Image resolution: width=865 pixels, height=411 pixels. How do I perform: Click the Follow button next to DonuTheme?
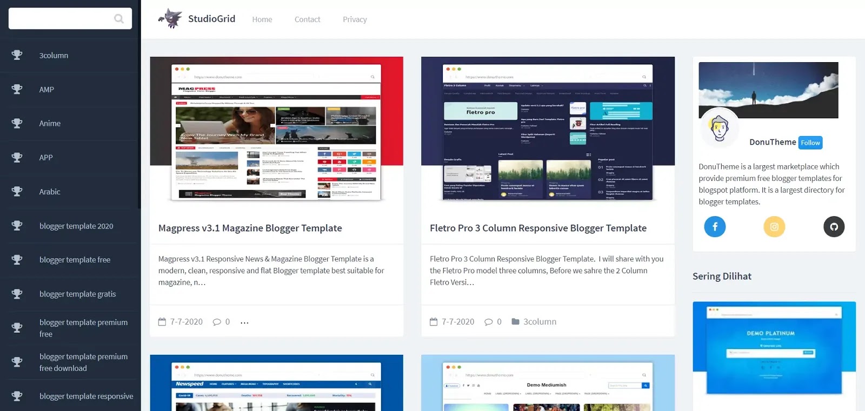point(810,143)
